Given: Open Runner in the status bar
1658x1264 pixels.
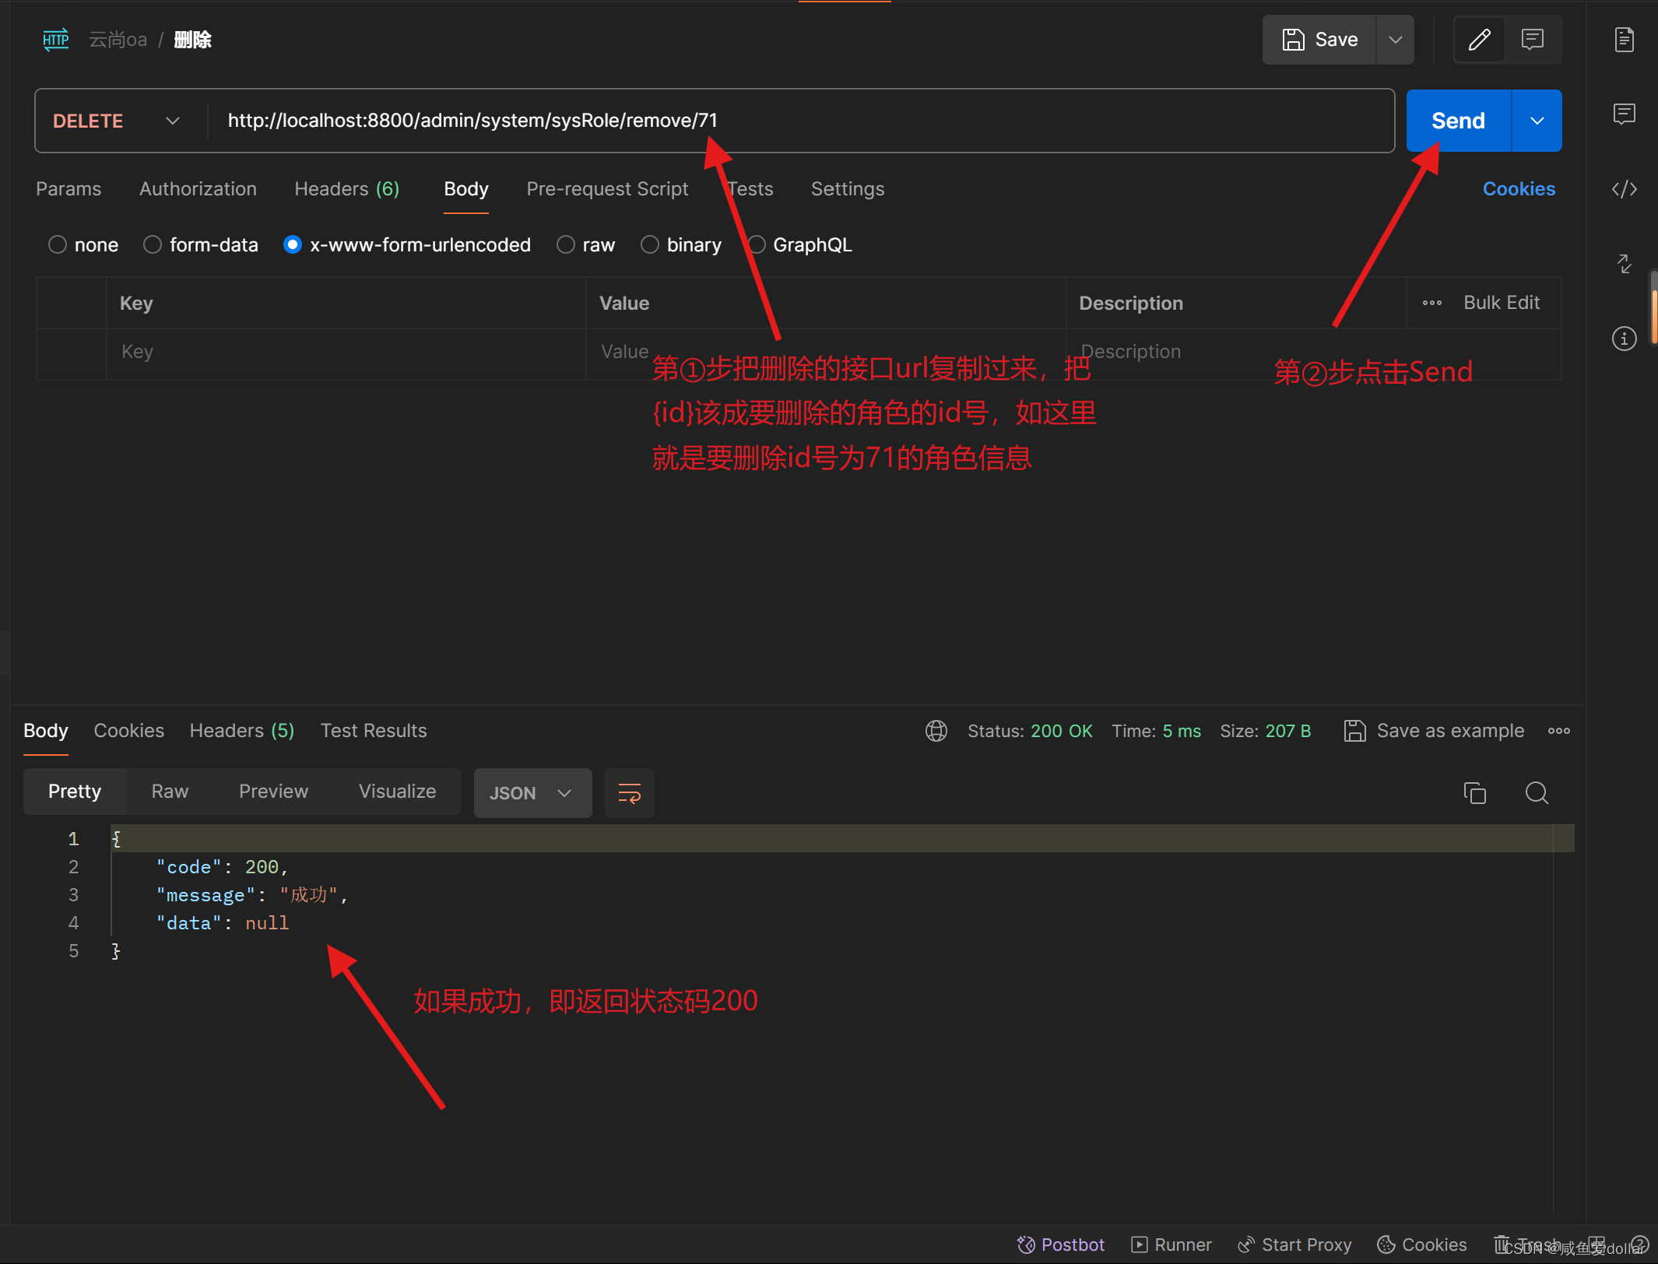Looking at the screenshot, I should [1172, 1245].
